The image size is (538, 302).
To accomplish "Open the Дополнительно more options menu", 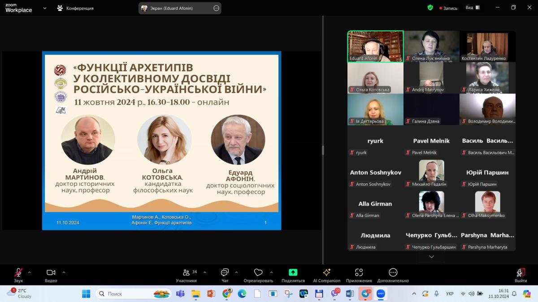I will pyautogui.click(x=393, y=275).
